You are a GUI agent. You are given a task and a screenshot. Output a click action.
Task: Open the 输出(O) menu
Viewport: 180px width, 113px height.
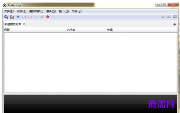(64, 11)
